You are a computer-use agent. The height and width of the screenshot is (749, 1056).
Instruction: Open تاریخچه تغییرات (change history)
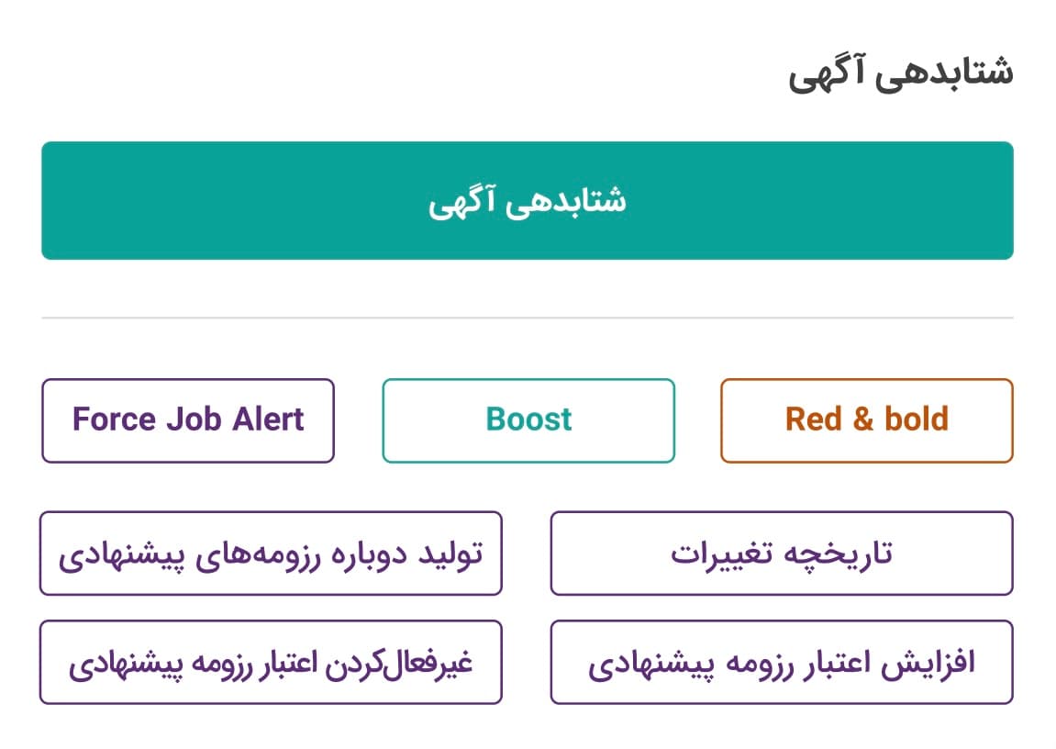click(782, 553)
